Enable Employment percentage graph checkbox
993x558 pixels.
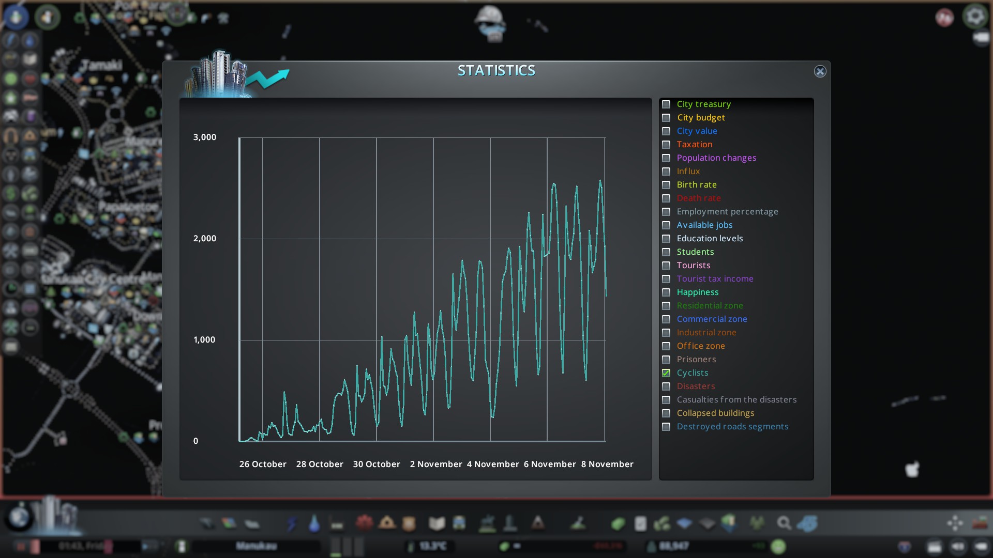[x=666, y=212]
